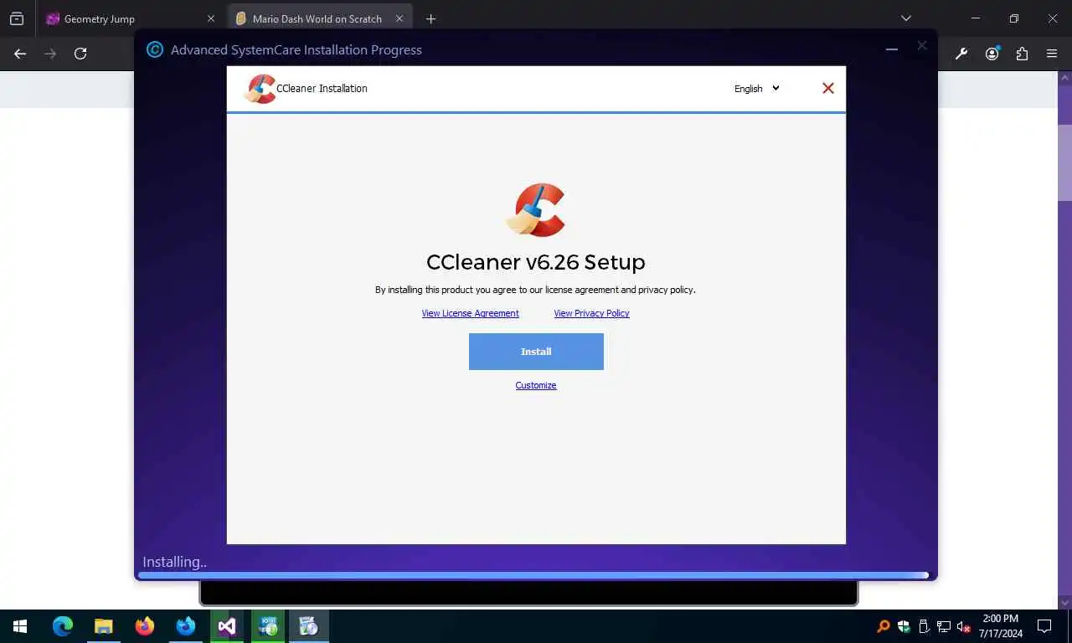This screenshot has width=1072, height=643.
Task: Open View Privacy Policy link
Action: coord(591,313)
